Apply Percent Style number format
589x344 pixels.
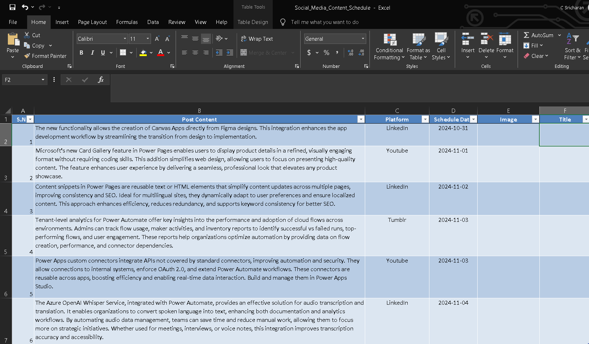coord(326,53)
